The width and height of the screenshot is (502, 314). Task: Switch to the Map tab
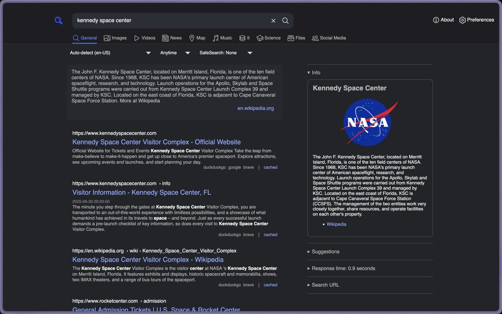[x=197, y=38]
